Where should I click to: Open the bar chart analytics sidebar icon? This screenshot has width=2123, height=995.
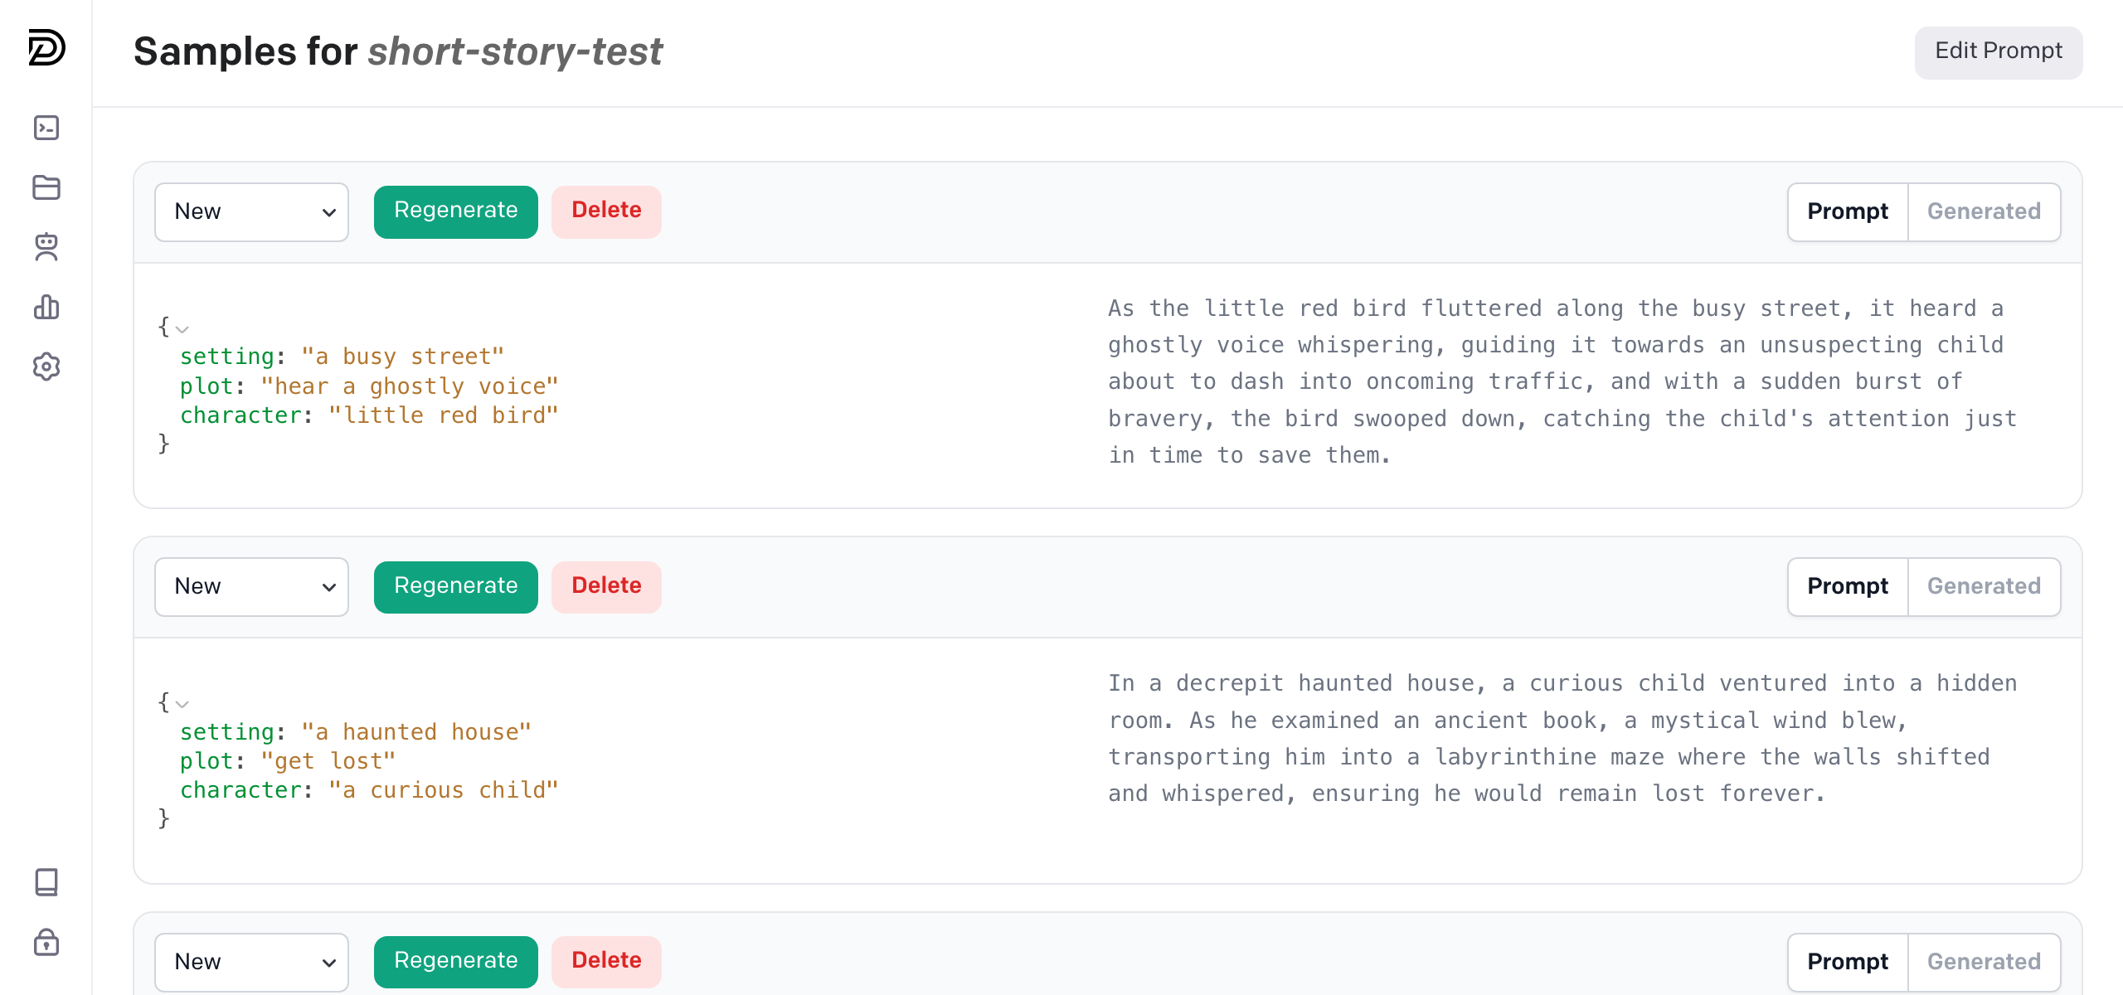pos(46,307)
